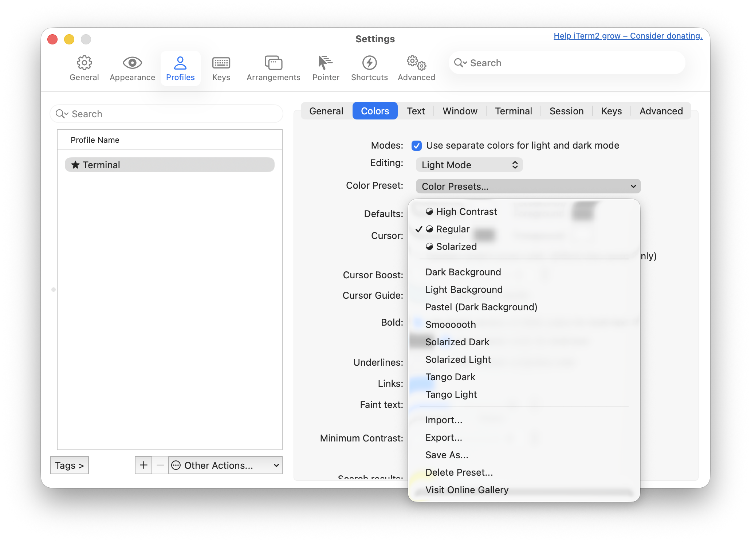
Task: Choose Tango Dark preset
Action: click(450, 377)
